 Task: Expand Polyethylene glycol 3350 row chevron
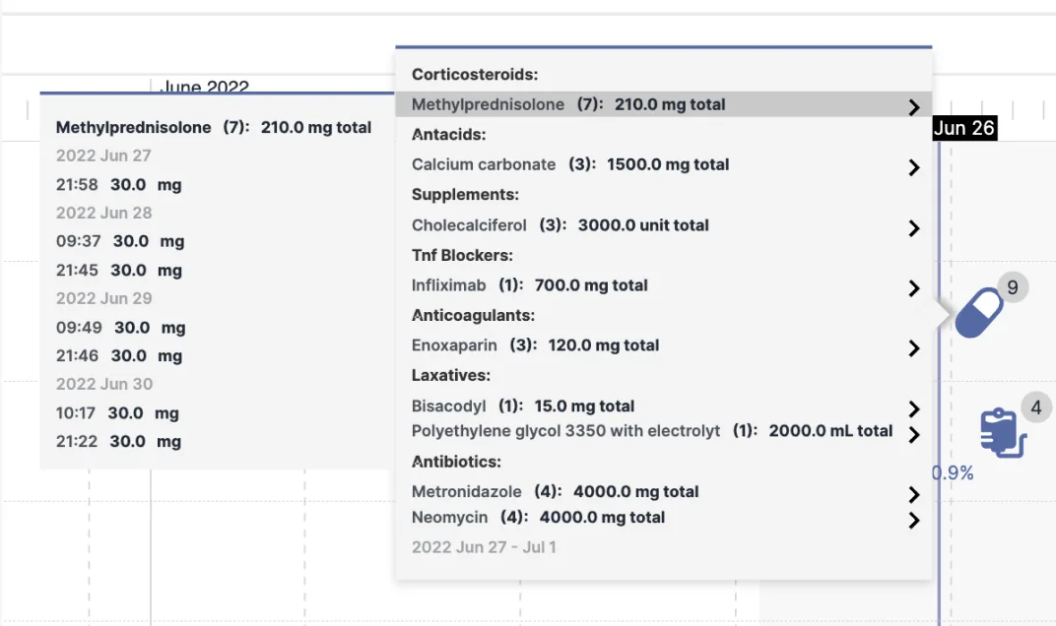coord(914,435)
